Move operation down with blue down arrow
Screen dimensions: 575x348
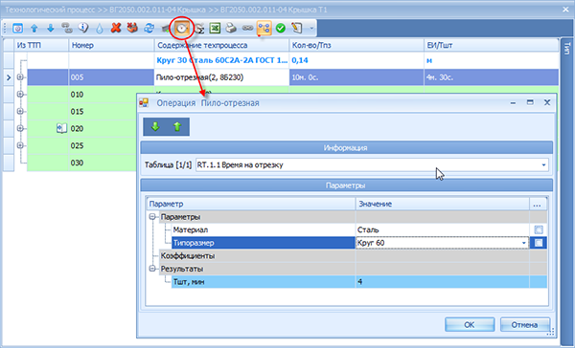[x=51, y=28]
